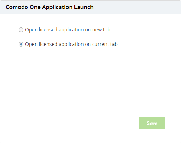Confirm settings with the Save button
The height and width of the screenshot is (143, 181).
[152, 123]
